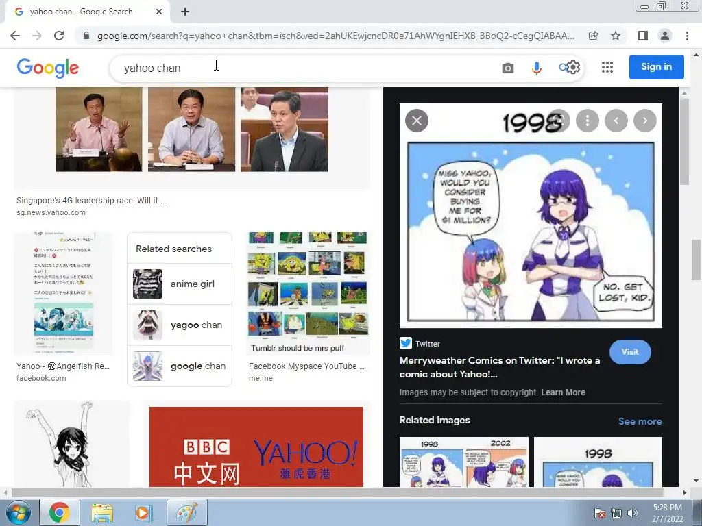
Task: Open the Action Center flag icon
Action: pos(599,513)
